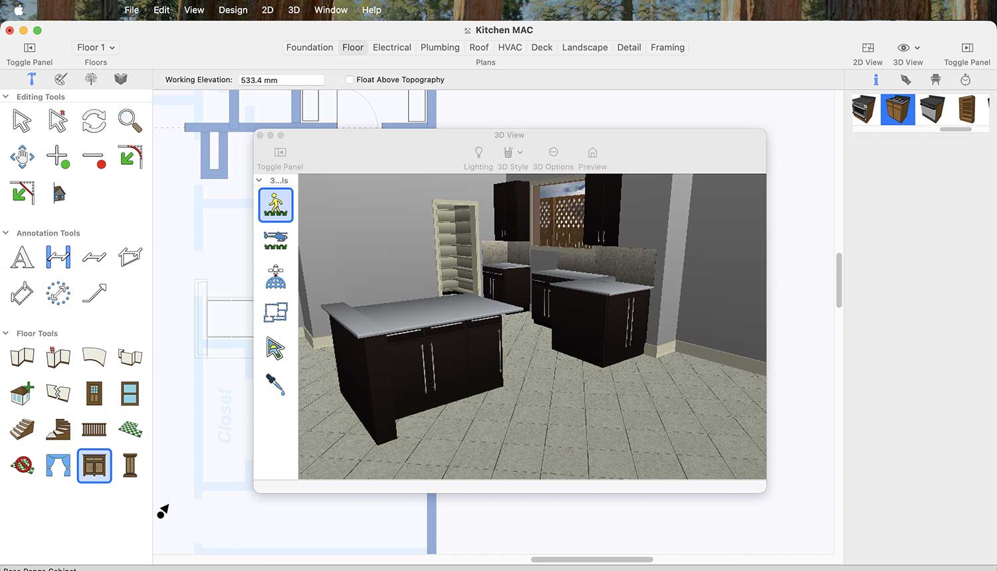Image resolution: width=997 pixels, height=571 pixels.
Task: Toggle the right-side panel
Action: 966,48
